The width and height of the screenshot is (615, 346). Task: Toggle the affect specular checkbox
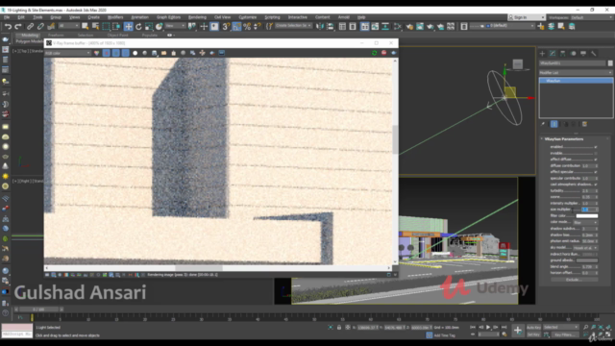click(596, 172)
